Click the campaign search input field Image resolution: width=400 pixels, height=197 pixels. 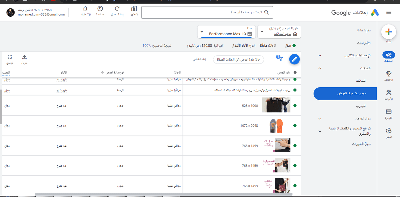tap(207, 12)
